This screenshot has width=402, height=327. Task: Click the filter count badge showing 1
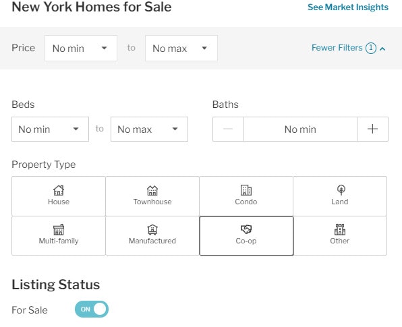tap(371, 48)
